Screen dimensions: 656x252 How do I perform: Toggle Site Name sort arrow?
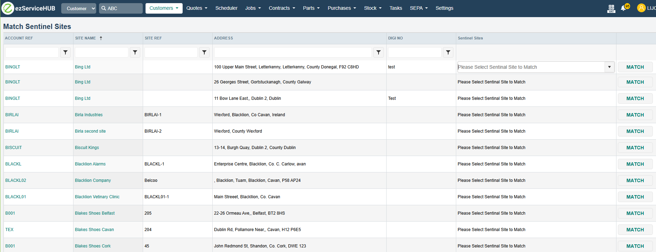(101, 38)
